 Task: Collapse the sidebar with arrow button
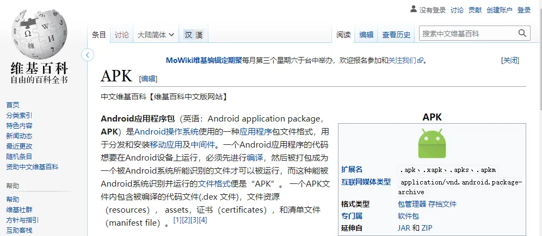tap(88, 55)
